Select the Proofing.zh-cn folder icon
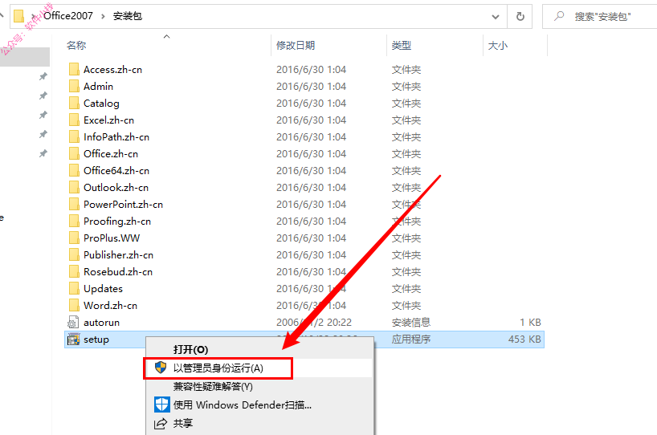 point(74,221)
